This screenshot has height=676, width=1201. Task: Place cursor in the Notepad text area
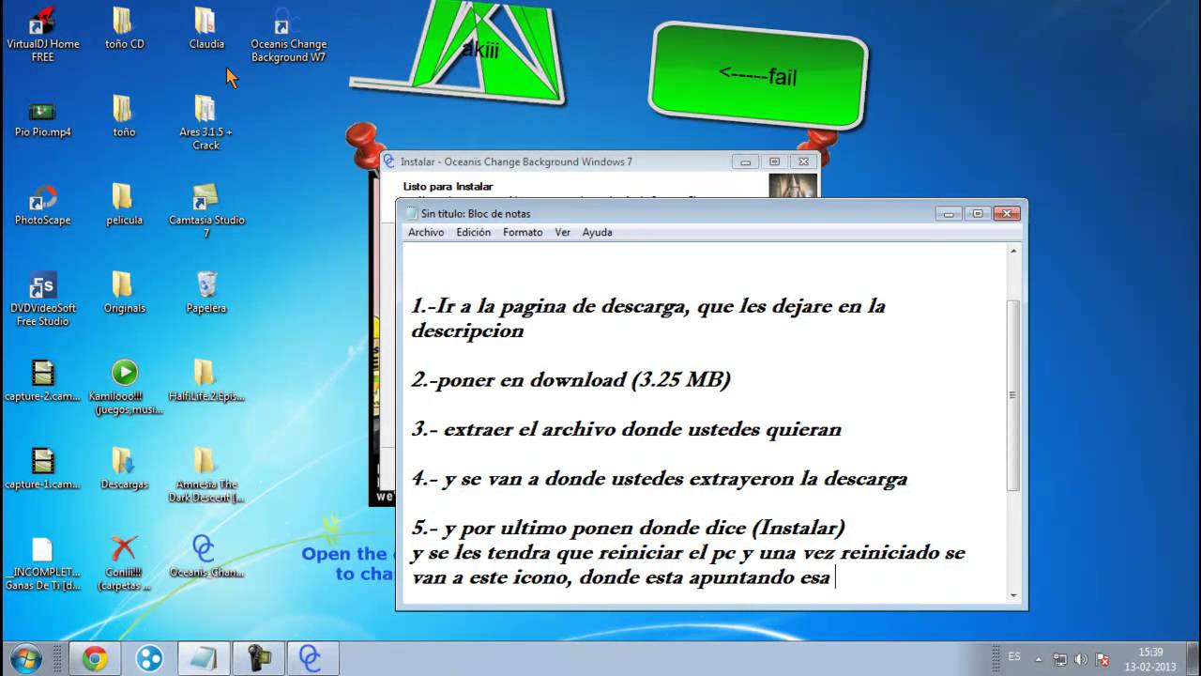pos(704,423)
